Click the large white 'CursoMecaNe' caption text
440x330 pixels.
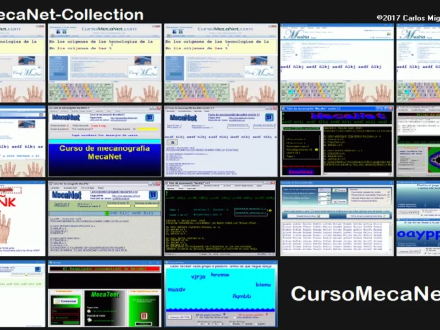click(365, 294)
